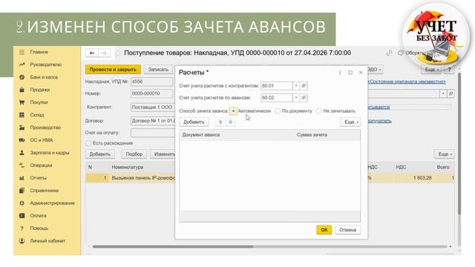Open the Операции icon
The height and width of the screenshot is (267, 475).
[x=22, y=165]
